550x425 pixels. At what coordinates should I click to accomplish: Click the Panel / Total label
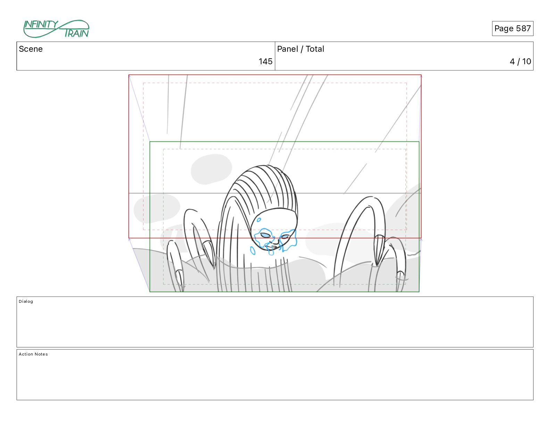tap(300, 49)
